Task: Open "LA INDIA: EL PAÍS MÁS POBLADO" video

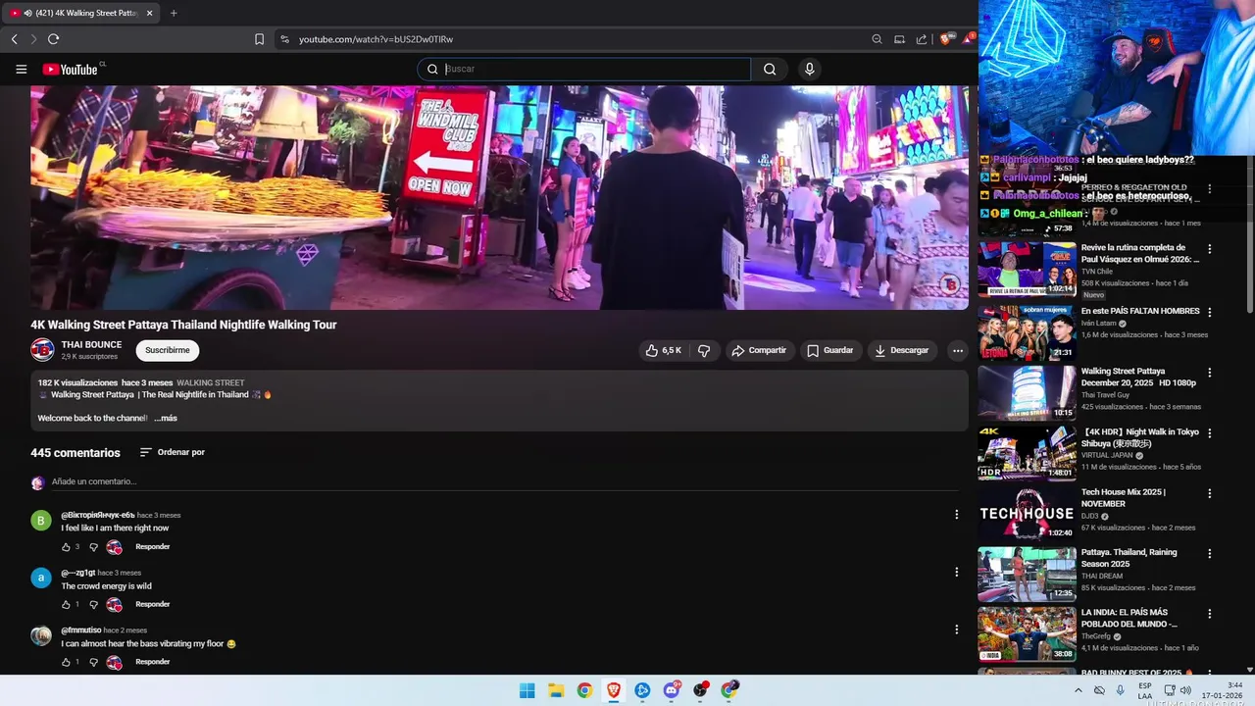Action: pos(1129,618)
